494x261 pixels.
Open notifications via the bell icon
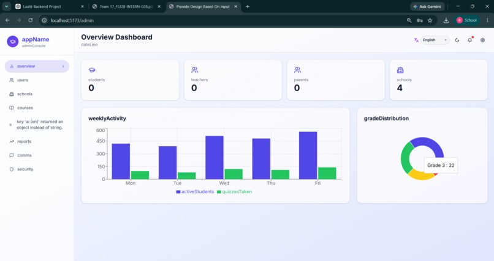(x=469, y=40)
